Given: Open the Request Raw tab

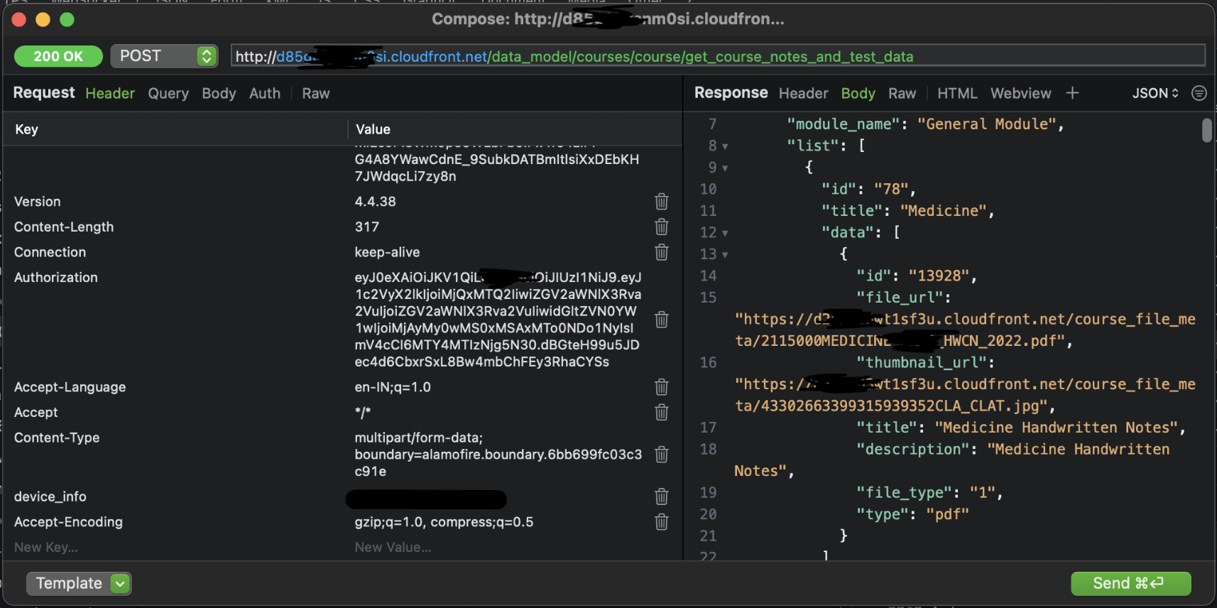Looking at the screenshot, I should (x=316, y=93).
